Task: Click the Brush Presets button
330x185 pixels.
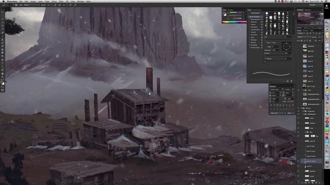Action: [255, 13]
